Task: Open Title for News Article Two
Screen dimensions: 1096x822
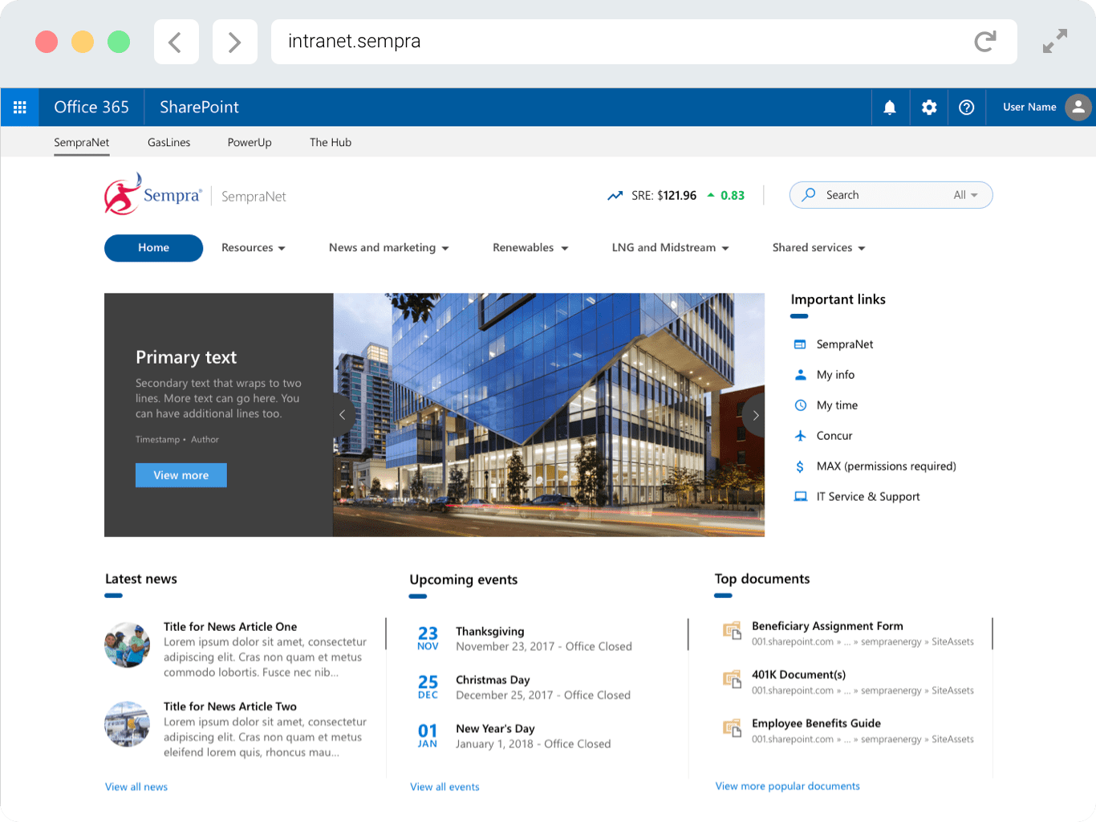Action: pos(230,706)
